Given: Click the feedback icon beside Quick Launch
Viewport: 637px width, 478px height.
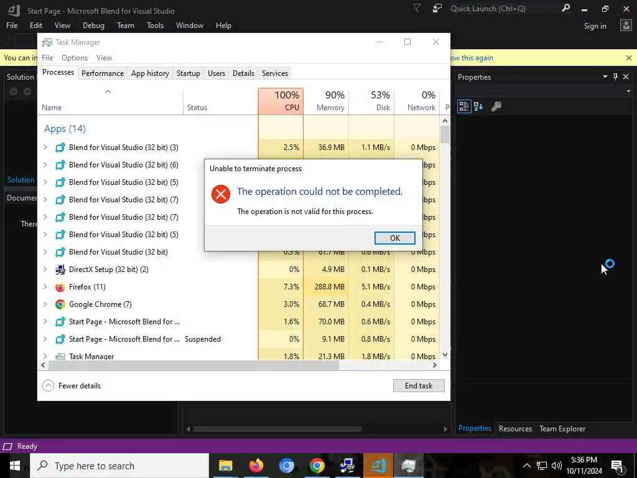Looking at the screenshot, I should (x=437, y=9).
